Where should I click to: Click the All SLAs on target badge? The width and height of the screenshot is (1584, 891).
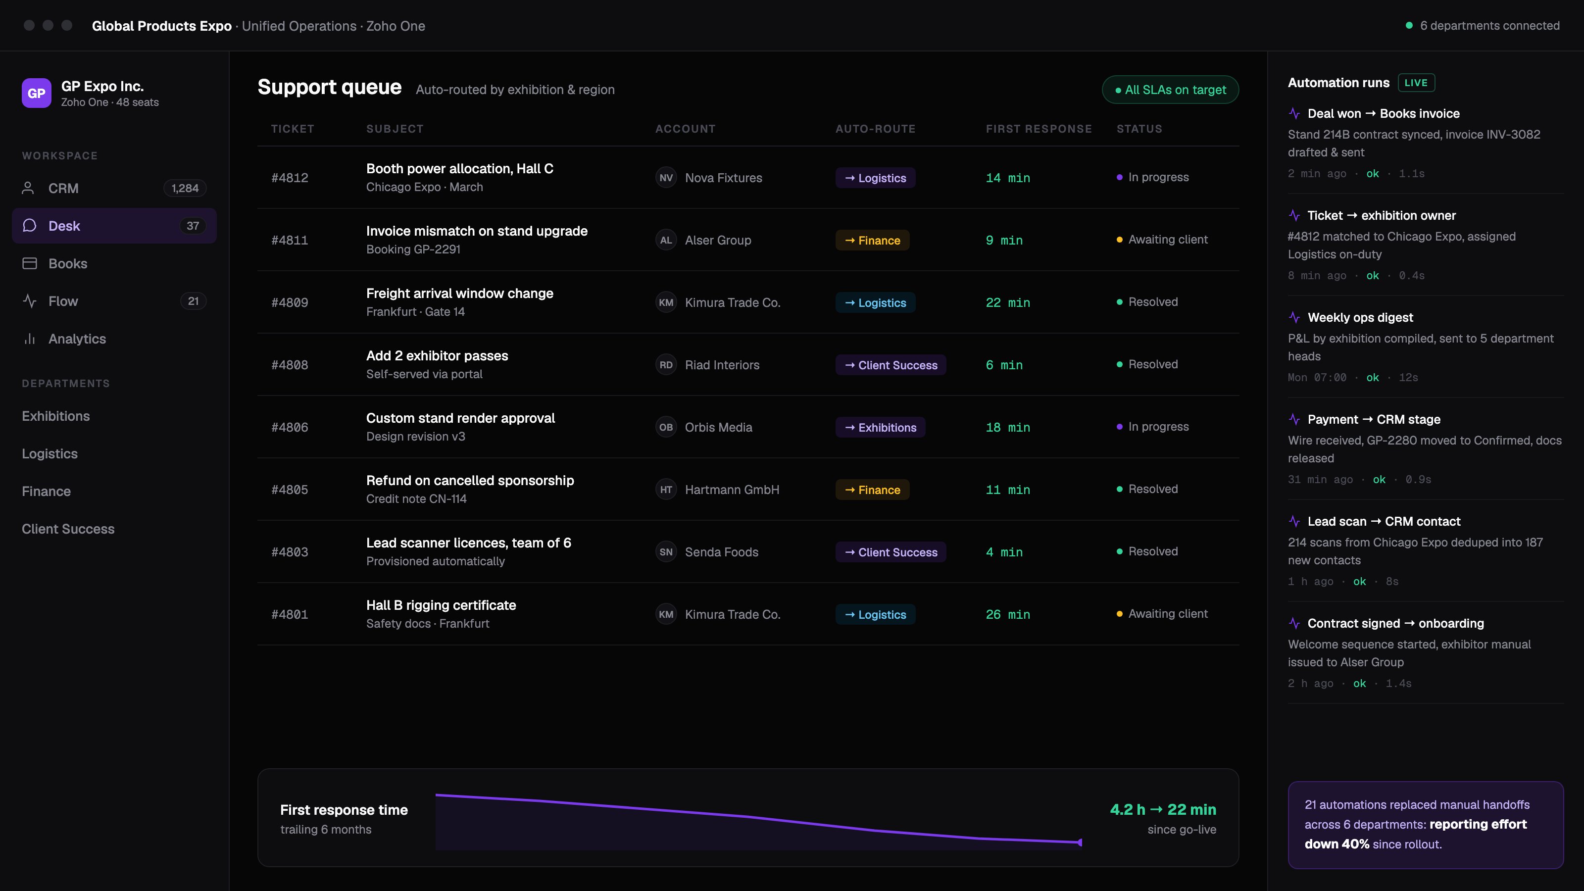tap(1170, 90)
